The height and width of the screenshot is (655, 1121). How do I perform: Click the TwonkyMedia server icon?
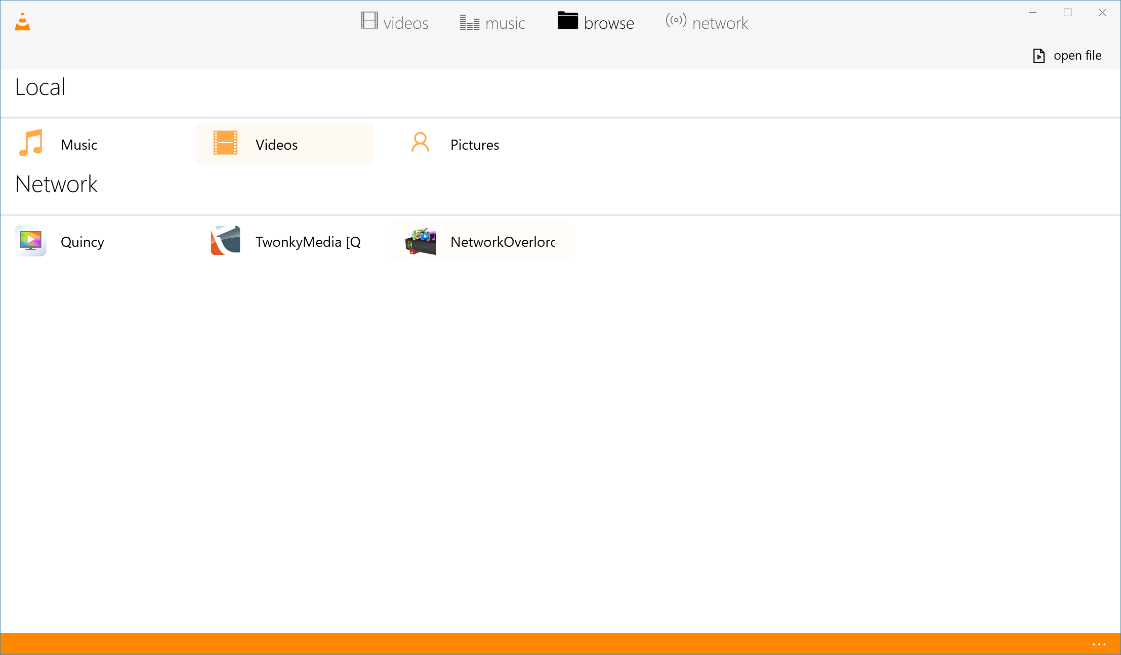click(225, 241)
